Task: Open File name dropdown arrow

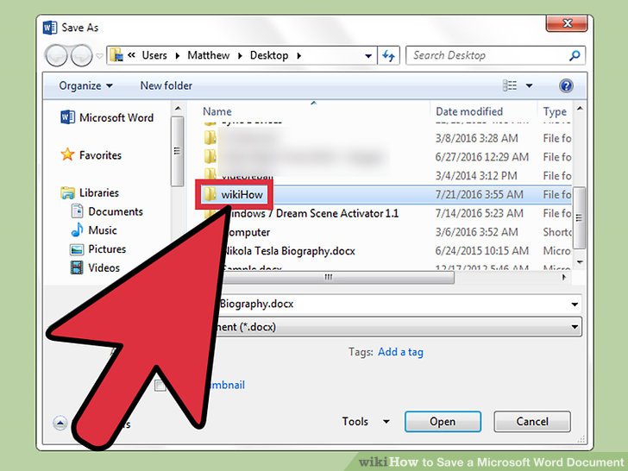Action: 575,305
